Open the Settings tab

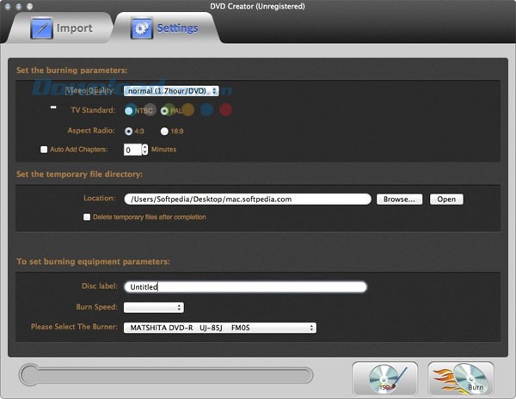click(x=167, y=28)
